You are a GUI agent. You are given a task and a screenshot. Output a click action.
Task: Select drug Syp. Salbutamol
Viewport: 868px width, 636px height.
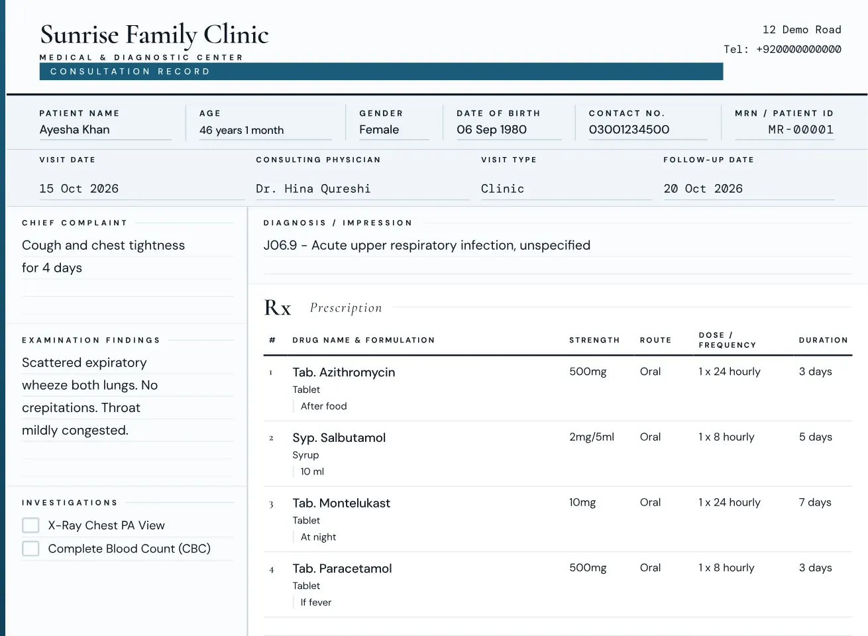339,438
